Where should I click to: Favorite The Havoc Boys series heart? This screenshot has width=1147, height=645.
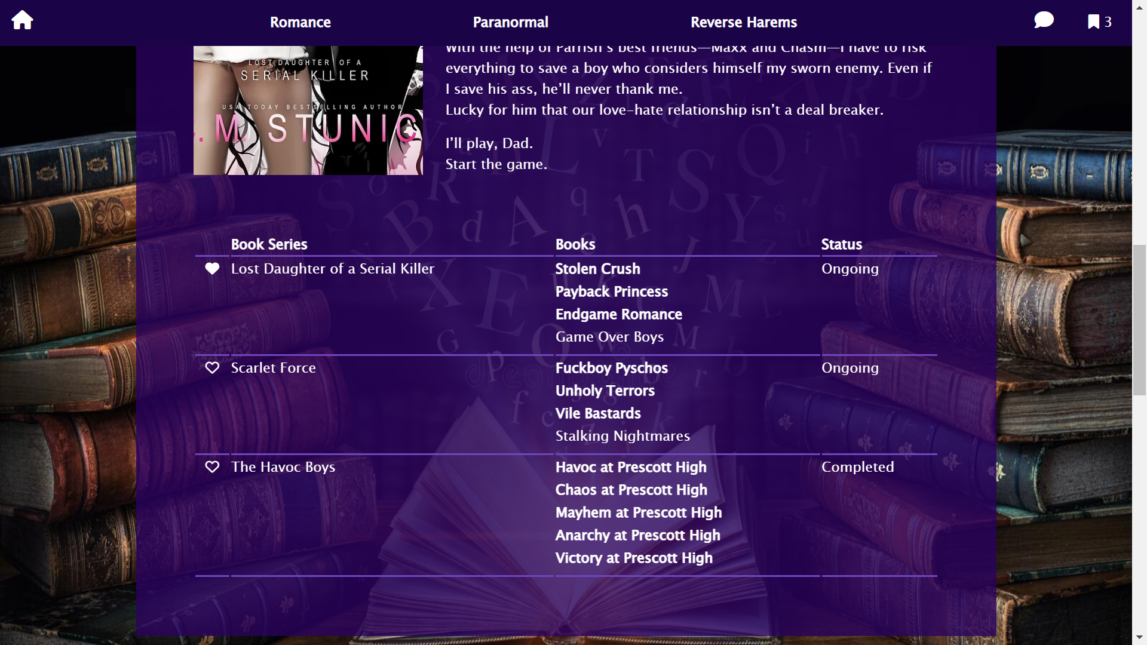coord(212,467)
